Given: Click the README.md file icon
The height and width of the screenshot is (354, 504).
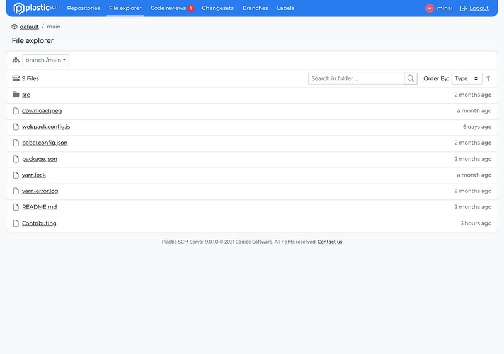Looking at the screenshot, I should point(16,207).
